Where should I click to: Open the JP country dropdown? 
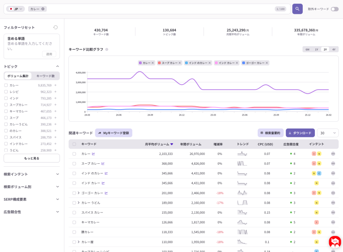[16, 9]
